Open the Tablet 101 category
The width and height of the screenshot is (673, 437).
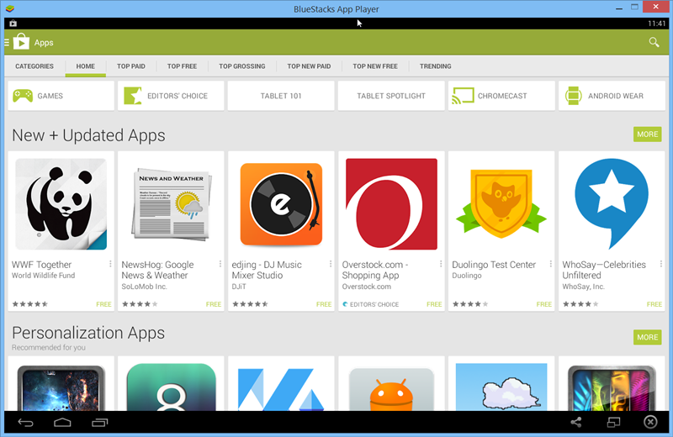tap(281, 96)
